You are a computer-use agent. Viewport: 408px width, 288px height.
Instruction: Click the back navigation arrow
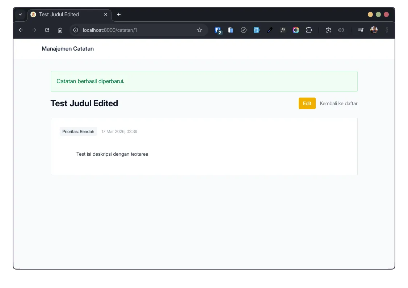[21, 30]
